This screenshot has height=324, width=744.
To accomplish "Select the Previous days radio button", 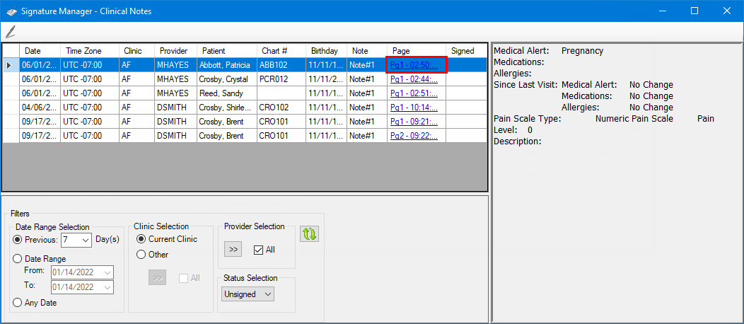I will pos(18,241).
